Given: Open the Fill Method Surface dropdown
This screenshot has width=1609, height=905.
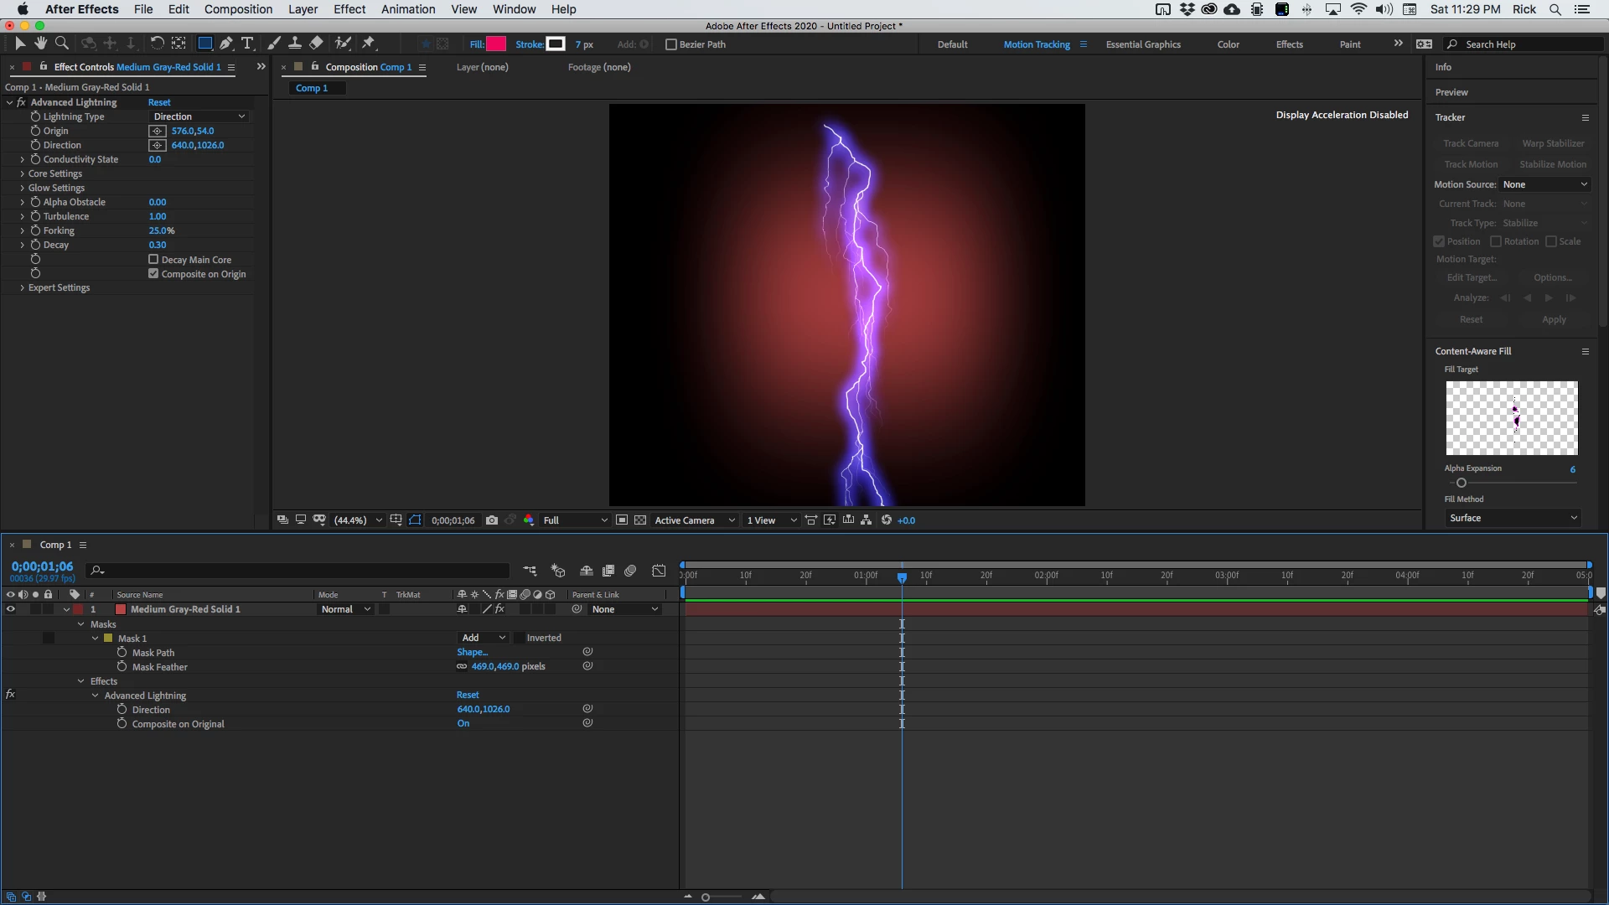Looking at the screenshot, I should 1513,518.
